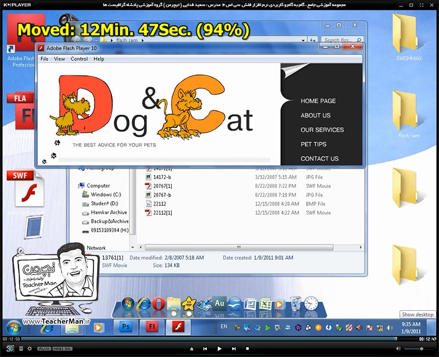Image resolution: width=439 pixels, height=357 pixels.
Task: Open View menu in Flash Player
Action: (59, 59)
